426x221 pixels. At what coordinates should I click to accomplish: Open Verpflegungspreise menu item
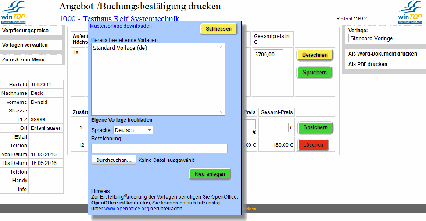(26, 30)
